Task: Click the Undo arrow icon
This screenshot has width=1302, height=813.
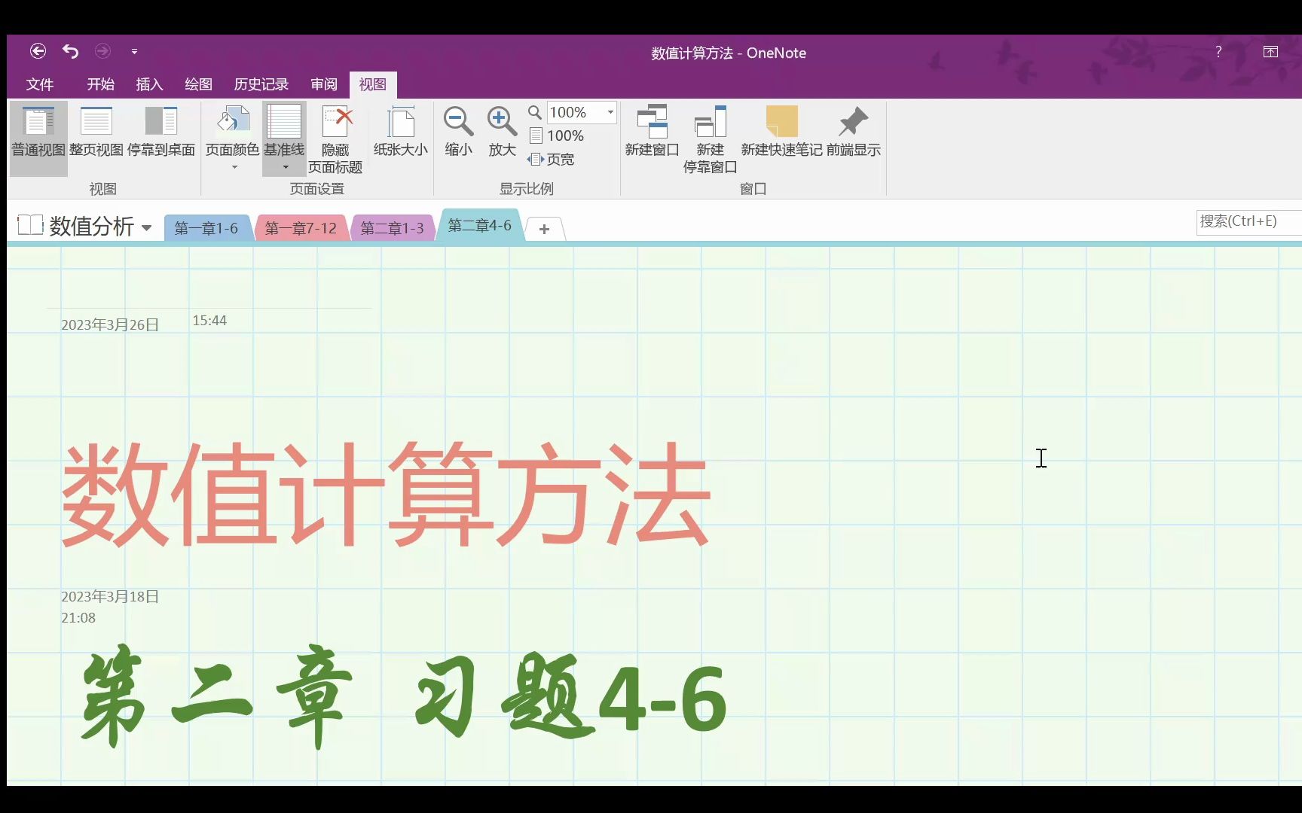Action: [70, 51]
